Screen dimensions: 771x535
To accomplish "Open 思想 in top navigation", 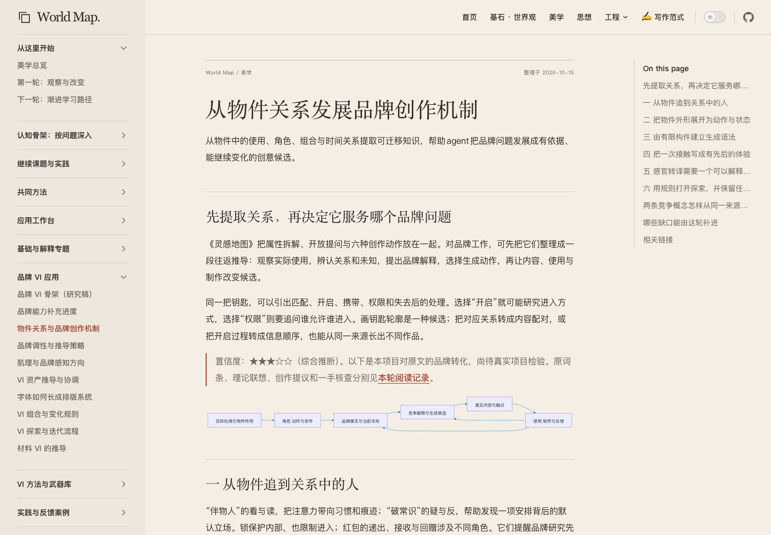I will tap(584, 17).
